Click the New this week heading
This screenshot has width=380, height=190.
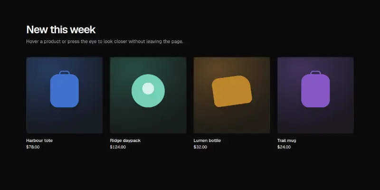pos(61,29)
